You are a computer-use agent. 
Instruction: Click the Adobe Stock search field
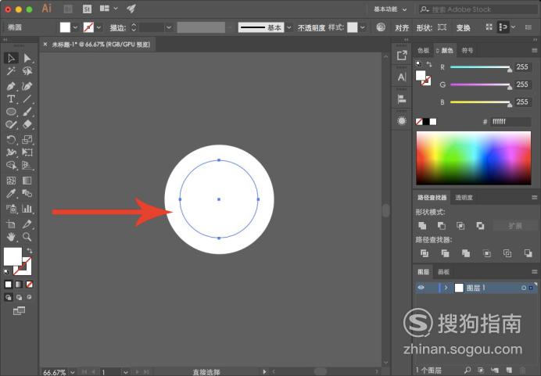point(478,9)
